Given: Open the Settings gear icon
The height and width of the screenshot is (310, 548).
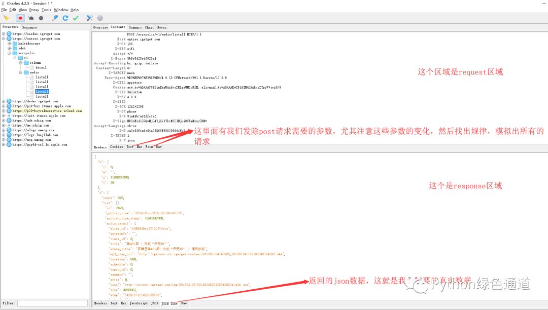Looking at the screenshot, I should [100, 18].
